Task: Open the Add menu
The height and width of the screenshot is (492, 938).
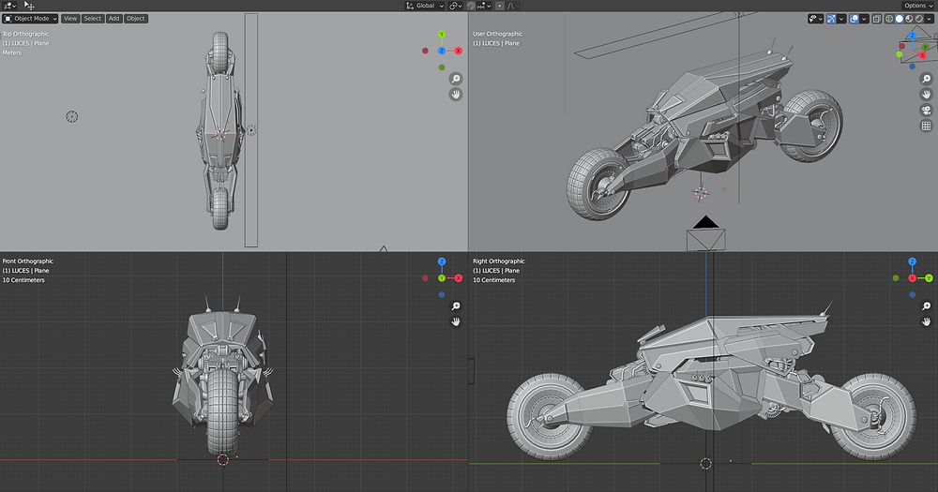Action: point(113,19)
